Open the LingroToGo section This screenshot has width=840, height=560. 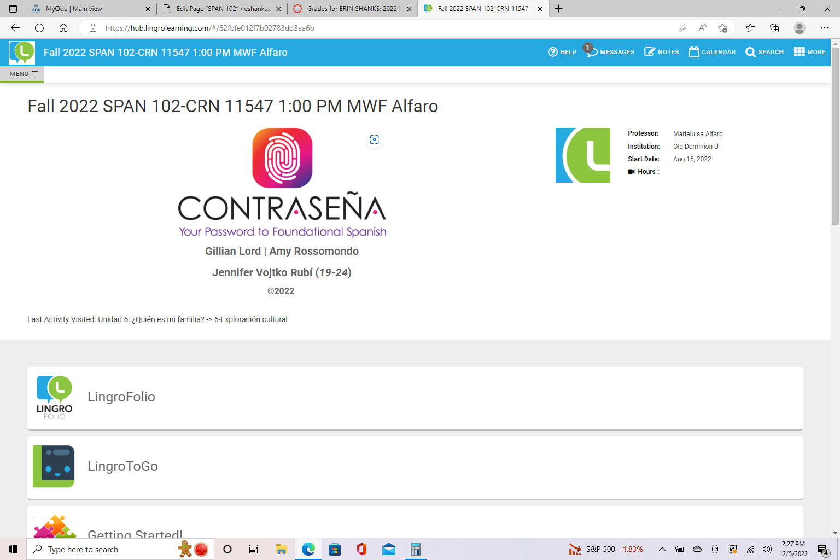(415, 468)
